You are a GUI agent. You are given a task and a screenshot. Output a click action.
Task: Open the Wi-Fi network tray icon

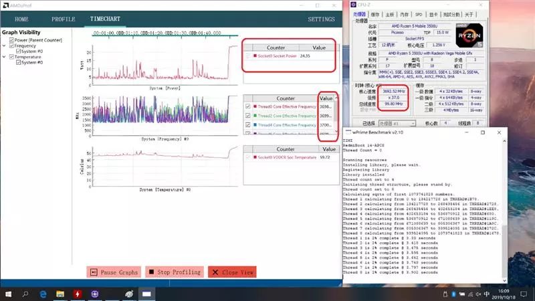471,294
